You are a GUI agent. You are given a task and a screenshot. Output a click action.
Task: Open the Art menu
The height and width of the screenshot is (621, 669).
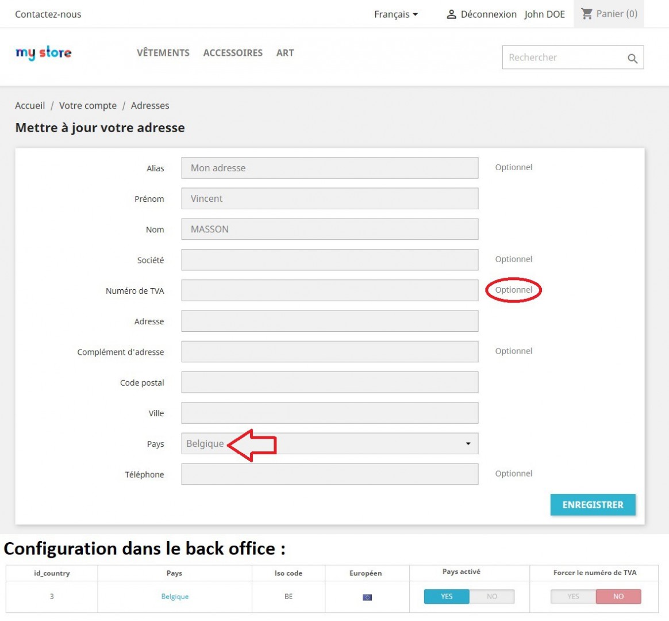[285, 53]
